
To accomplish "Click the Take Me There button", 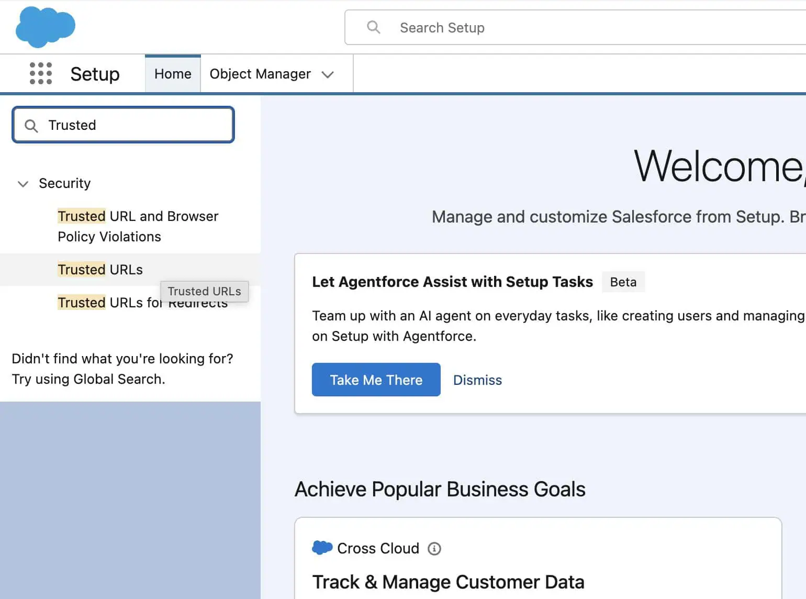I will [x=376, y=380].
